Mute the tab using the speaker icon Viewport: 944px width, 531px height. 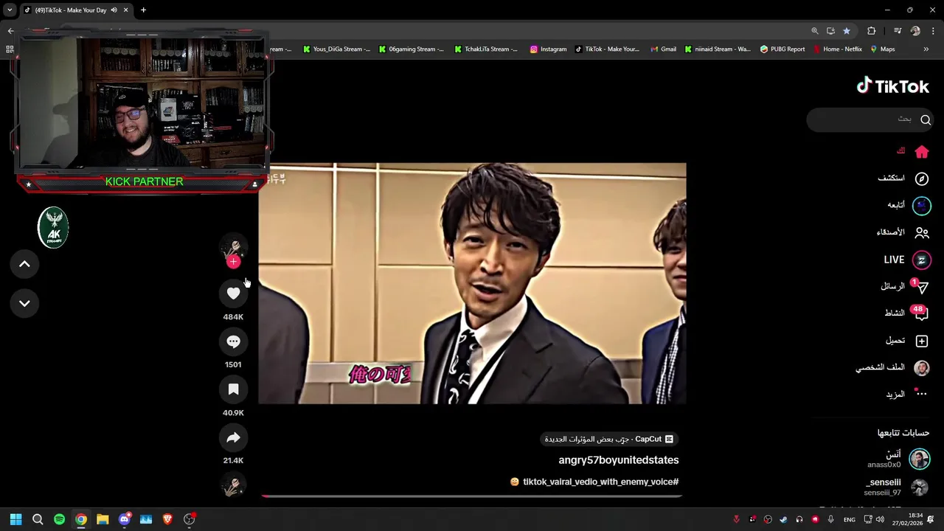[x=114, y=10]
